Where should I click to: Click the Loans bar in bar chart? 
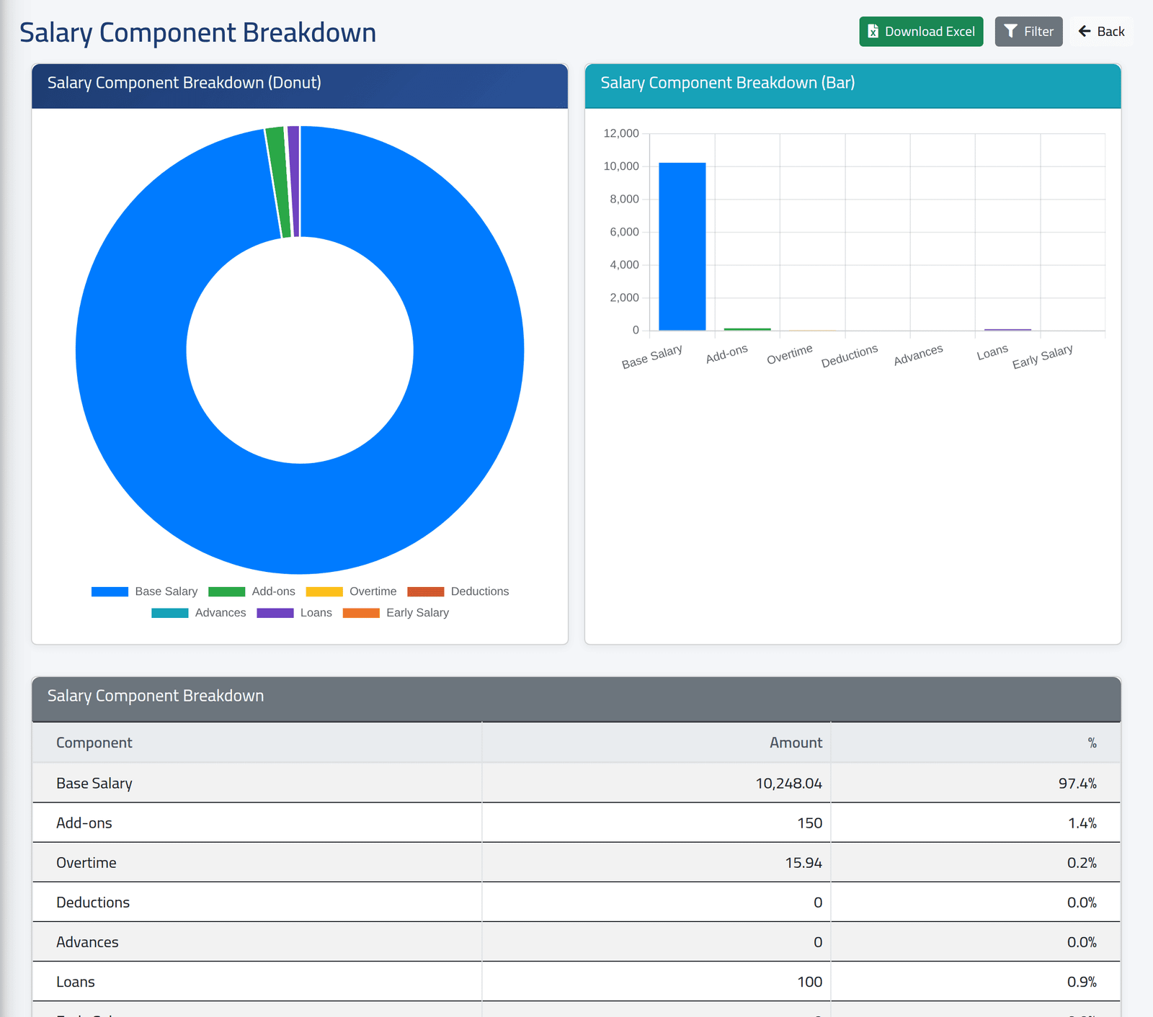(x=1007, y=330)
